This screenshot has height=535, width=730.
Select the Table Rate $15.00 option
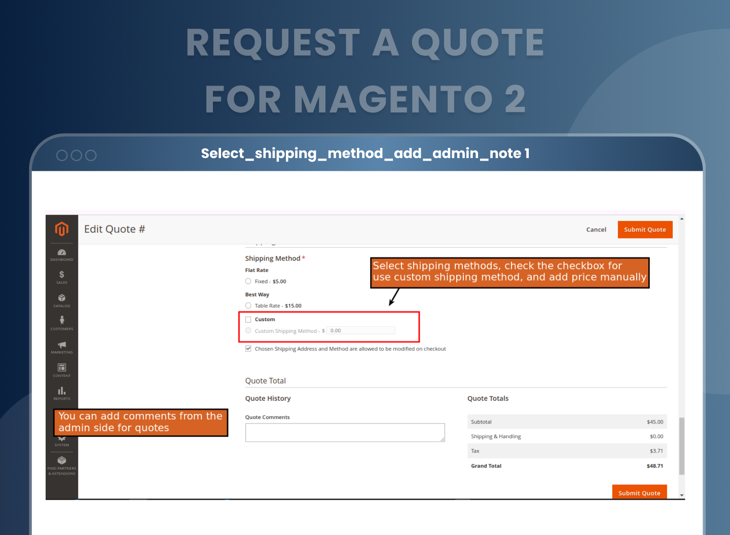coord(248,305)
